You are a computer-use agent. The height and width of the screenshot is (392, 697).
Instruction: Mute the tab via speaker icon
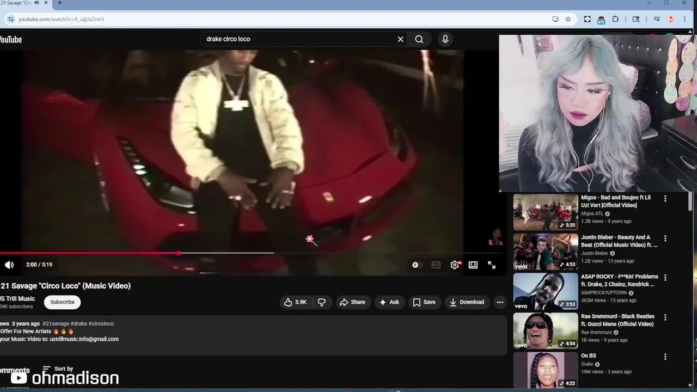[x=36, y=3]
